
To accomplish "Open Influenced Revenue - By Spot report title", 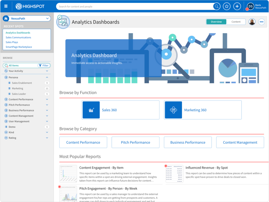I will (206, 168).
